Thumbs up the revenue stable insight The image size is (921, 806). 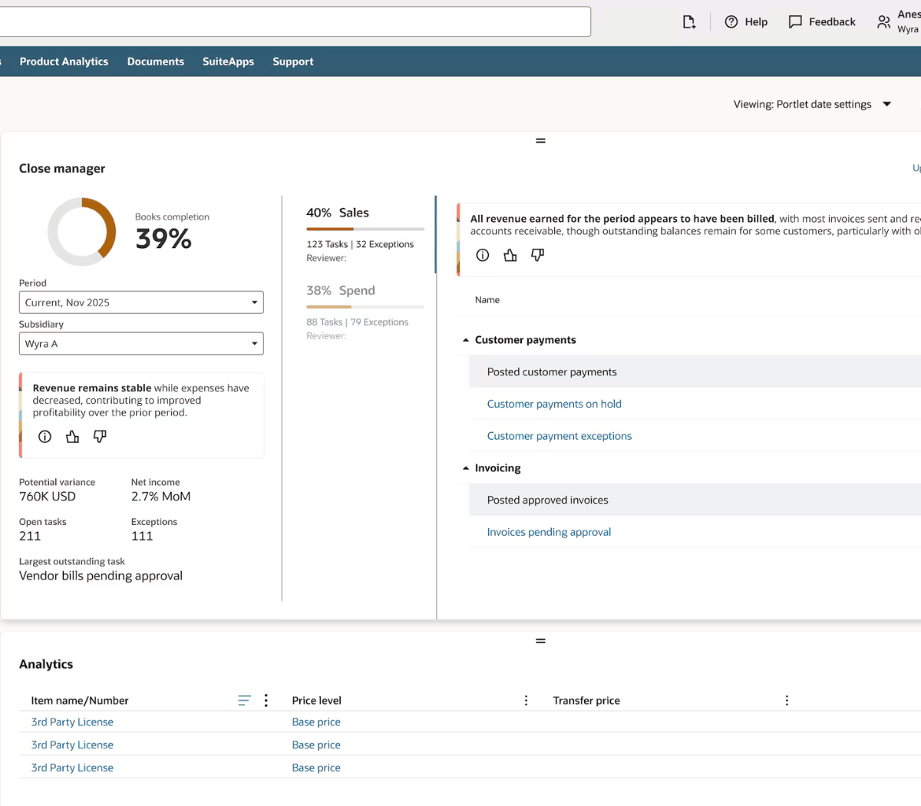pos(72,437)
